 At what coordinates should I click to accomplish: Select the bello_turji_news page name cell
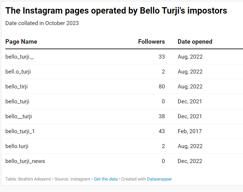(25, 161)
